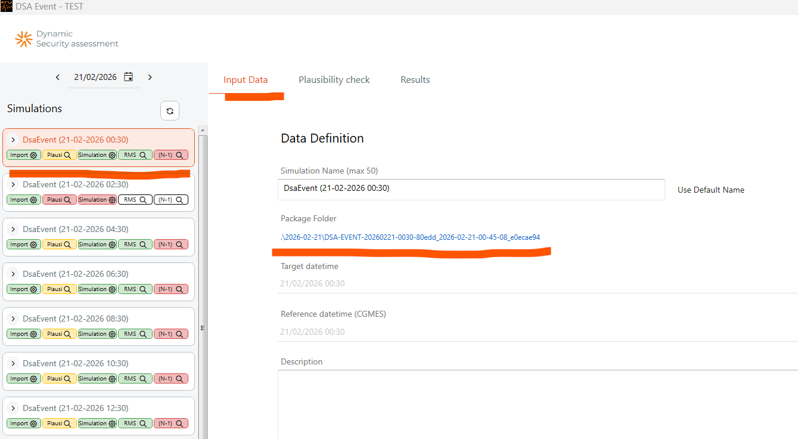Click the Simulation Name text field
Screen dimensions: 798x439
point(471,189)
